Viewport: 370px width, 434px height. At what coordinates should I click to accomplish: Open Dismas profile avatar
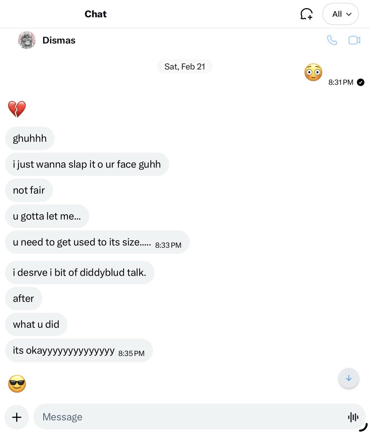pos(27,40)
